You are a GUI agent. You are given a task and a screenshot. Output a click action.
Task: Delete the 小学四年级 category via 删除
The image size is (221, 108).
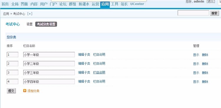pyautogui.click(x=205, y=82)
